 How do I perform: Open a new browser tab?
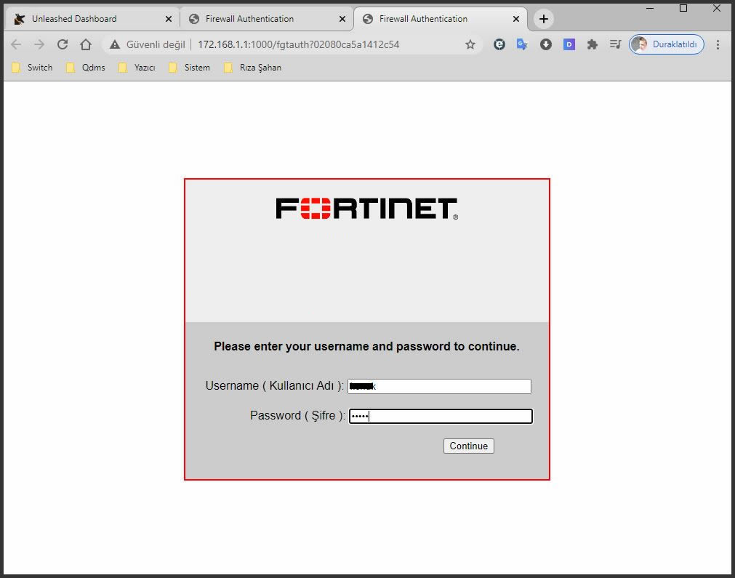pos(543,19)
